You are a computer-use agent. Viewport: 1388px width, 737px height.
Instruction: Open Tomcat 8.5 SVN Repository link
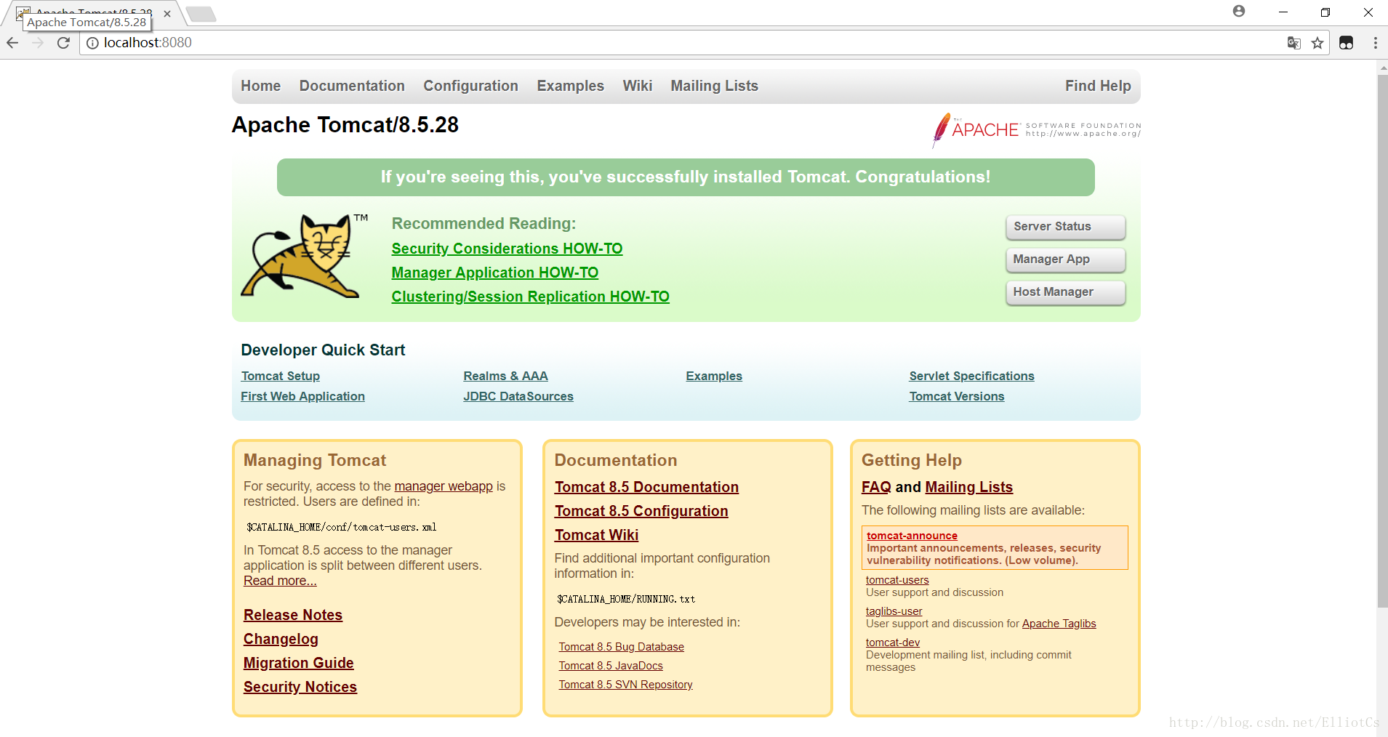pyautogui.click(x=626, y=685)
